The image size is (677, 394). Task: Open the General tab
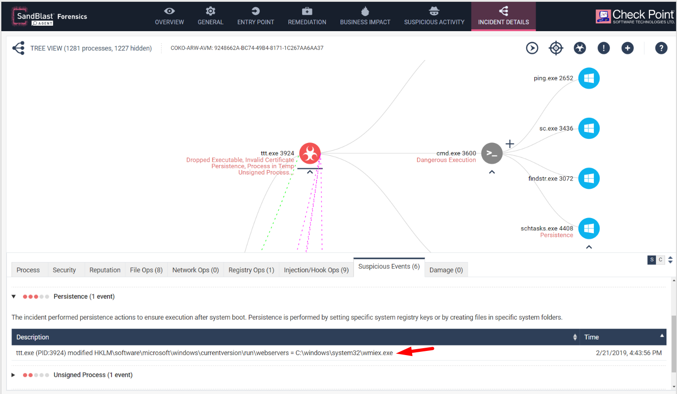pyautogui.click(x=210, y=16)
